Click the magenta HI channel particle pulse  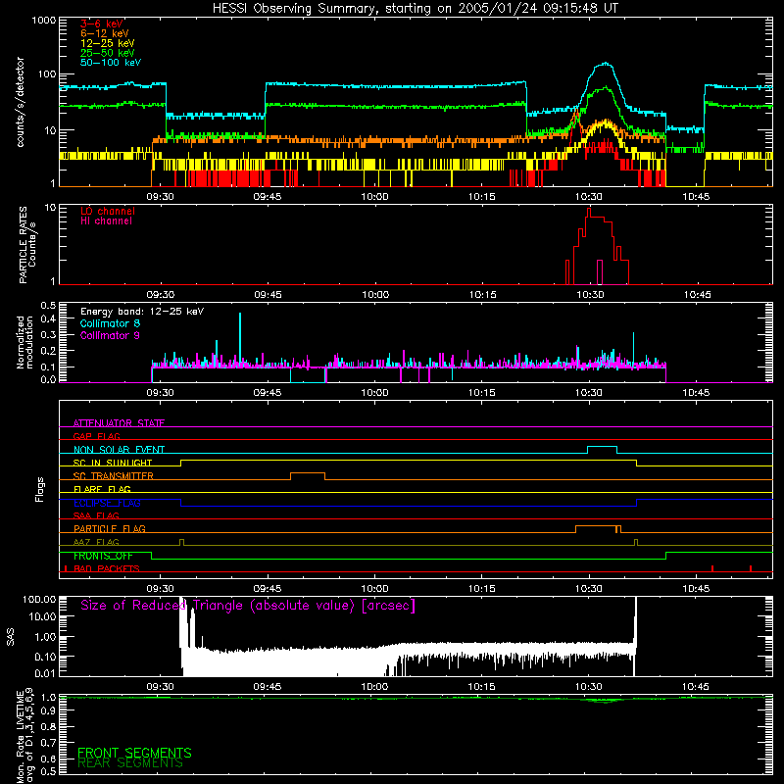point(600,271)
